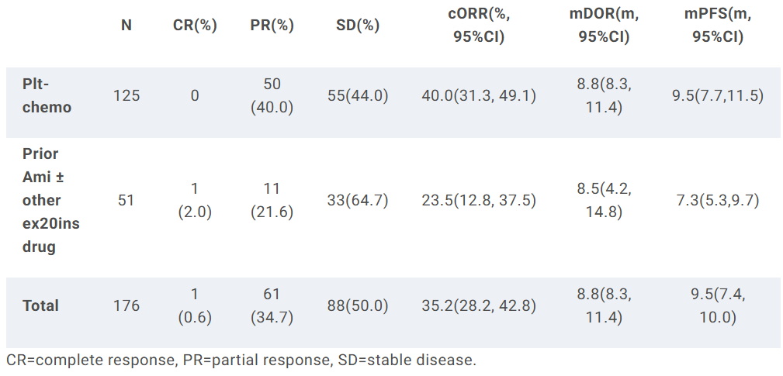Click the Total SD value 88(50.0)
Screen dimensions: 783x376
coord(358,305)
